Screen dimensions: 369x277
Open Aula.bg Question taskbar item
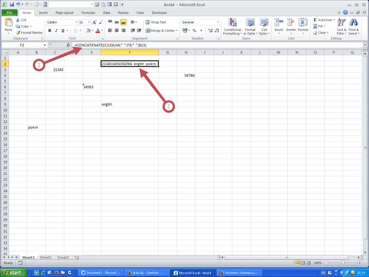tap(146, 273)
